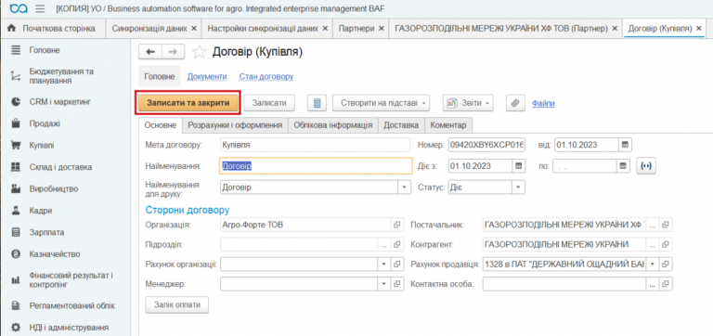713x336 pixels.
Task: Open the Файли link
Action: pyautogui.click(x=543, y=104)
